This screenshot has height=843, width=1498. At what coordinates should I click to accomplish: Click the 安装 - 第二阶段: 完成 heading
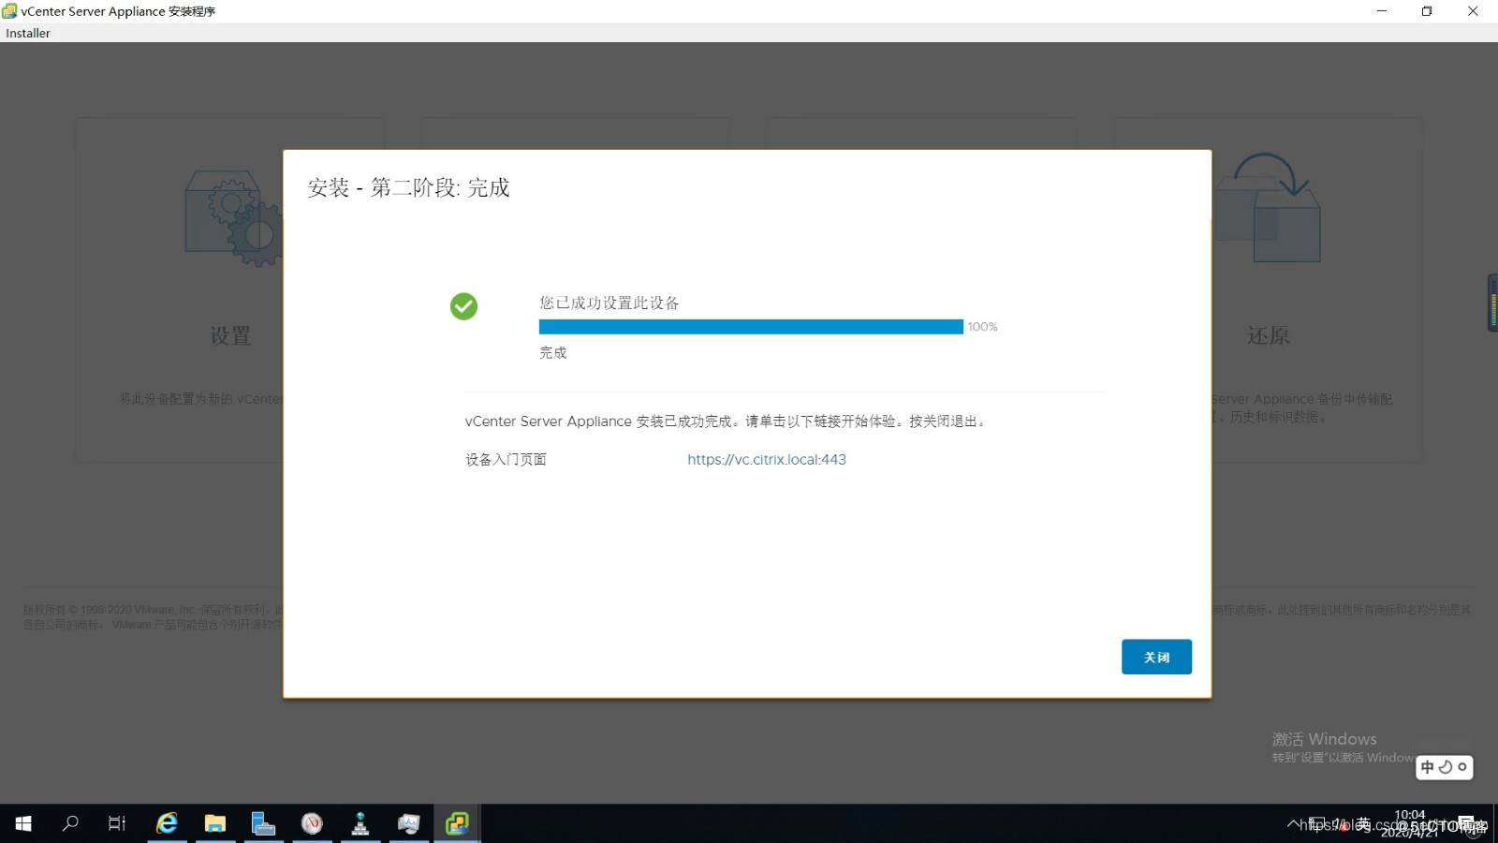coord(409,187)
